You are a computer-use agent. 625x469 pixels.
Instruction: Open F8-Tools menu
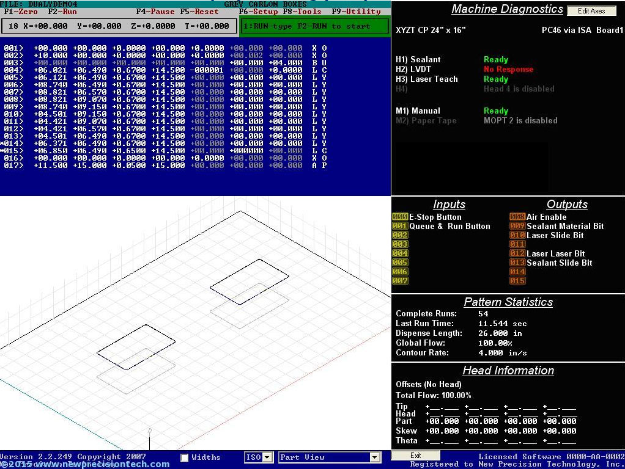(302, 12)
